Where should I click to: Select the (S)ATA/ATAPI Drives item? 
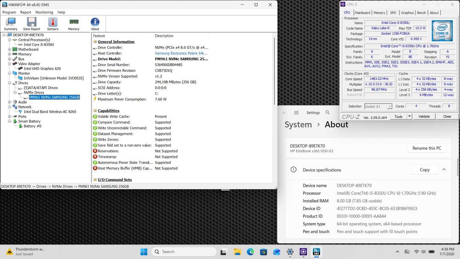[40, 88]
